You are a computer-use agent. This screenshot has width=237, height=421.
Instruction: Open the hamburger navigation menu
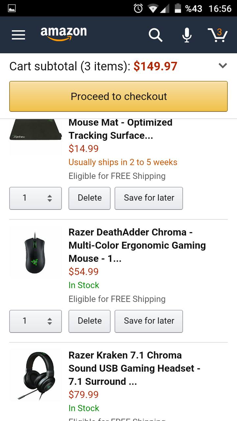18,35
